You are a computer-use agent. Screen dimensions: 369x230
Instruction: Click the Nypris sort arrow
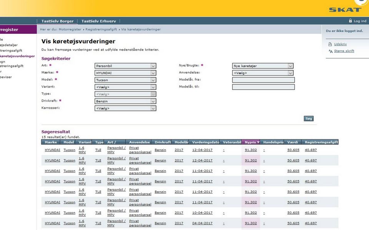pos(258,142)
